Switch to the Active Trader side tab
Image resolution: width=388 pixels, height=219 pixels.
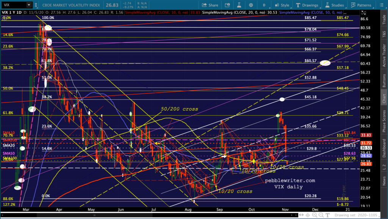point(384,55)
